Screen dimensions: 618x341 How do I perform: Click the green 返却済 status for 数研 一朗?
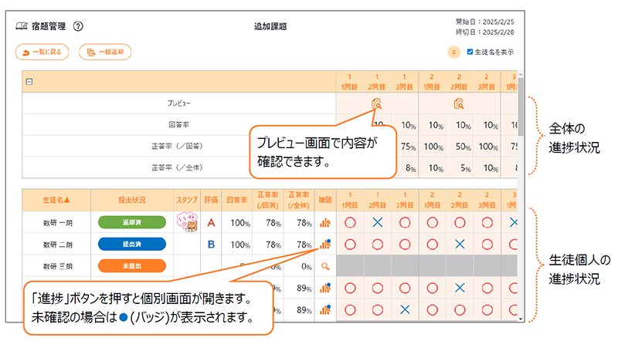click(x=132, y=223)
